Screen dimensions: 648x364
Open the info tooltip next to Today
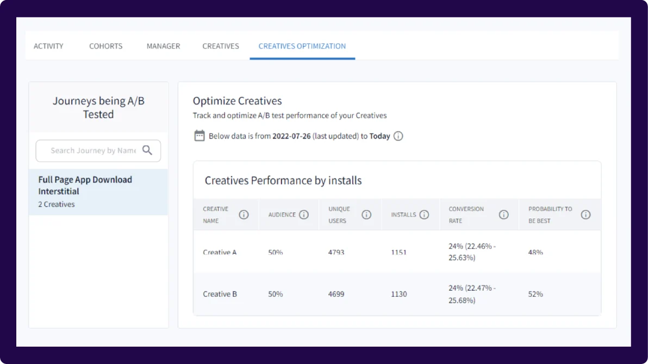coord(398,136)
